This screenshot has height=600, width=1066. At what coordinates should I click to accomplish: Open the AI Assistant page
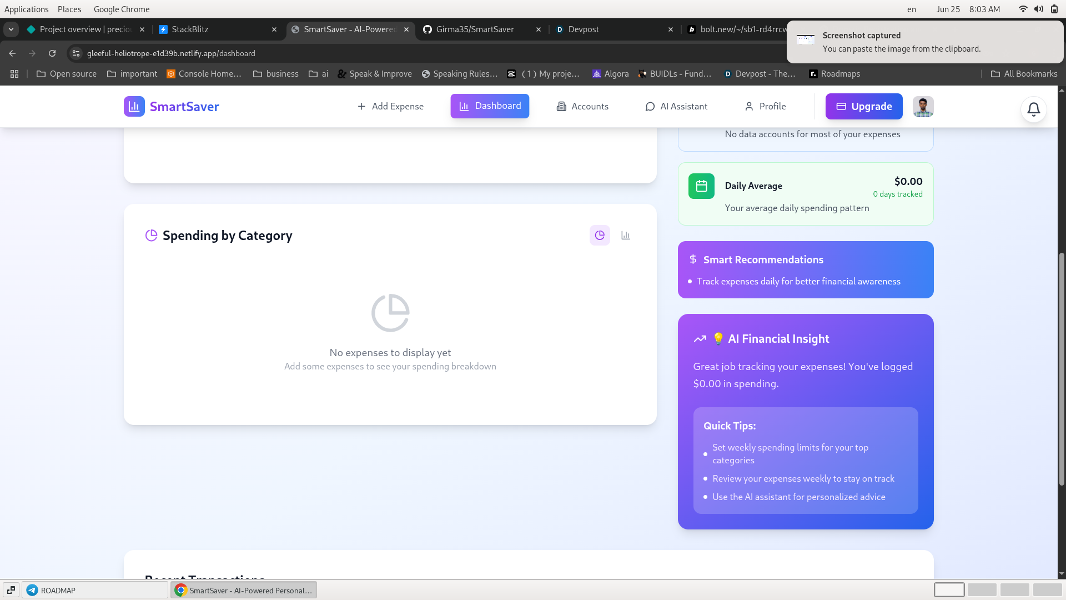[676, 106]
